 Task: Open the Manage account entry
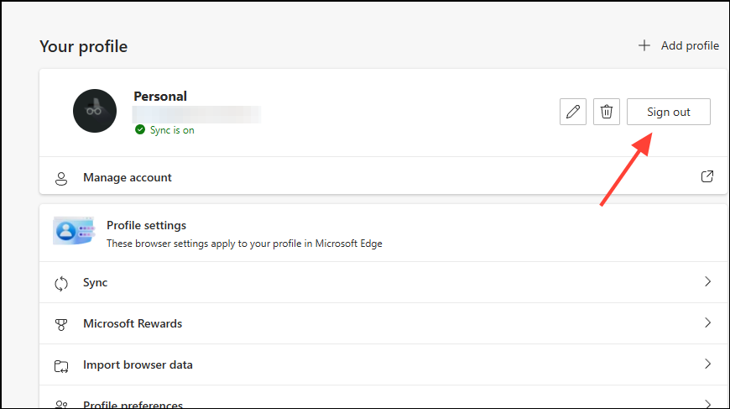click(128, 177)
